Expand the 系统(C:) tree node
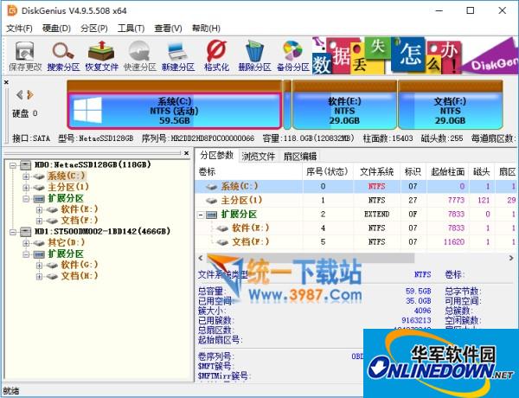The image size is (519, 398). pos(26,177)
